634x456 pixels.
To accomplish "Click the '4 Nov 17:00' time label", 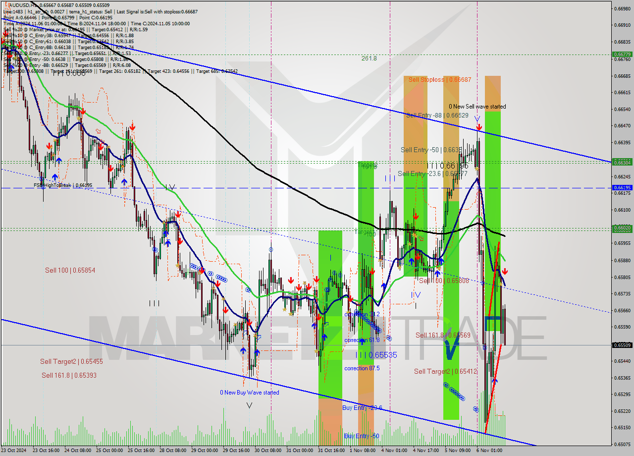I will point(426,451).
